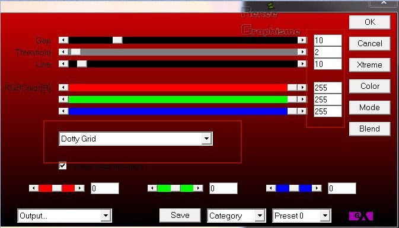Click the large blue slider handle
This screenshot has width=399, height=228.
point(292,111)
